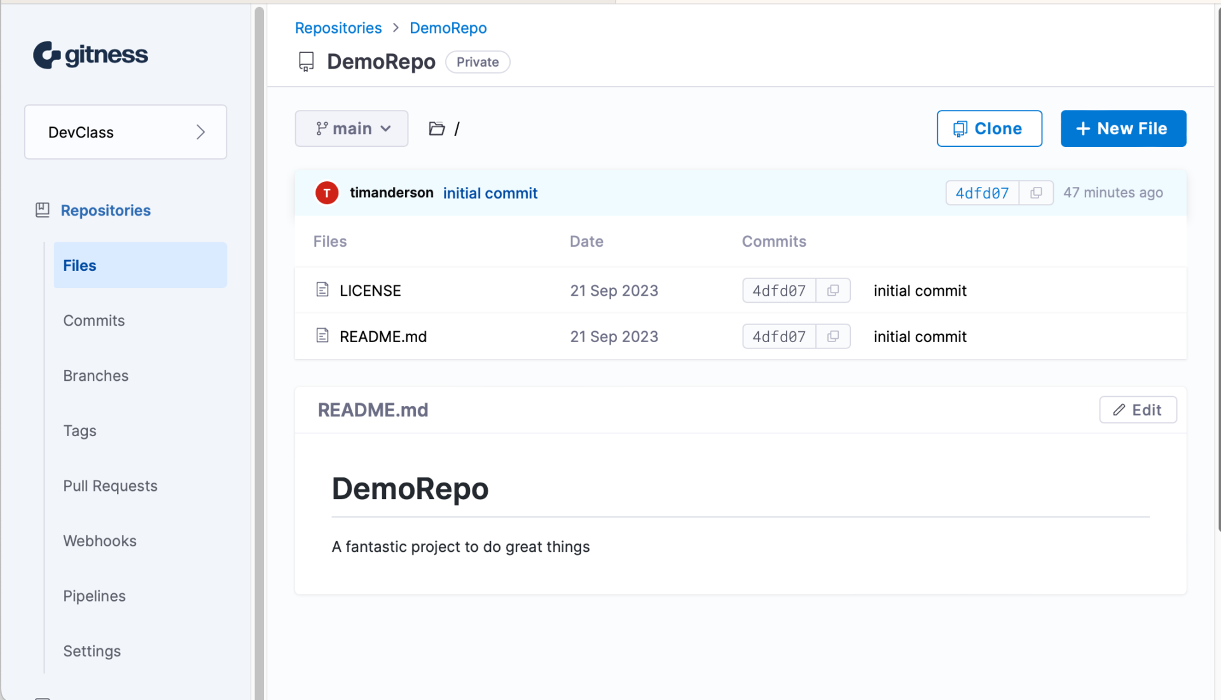Copy the latest commit hash near 47 minutes ago

[x=1036, y=193]
